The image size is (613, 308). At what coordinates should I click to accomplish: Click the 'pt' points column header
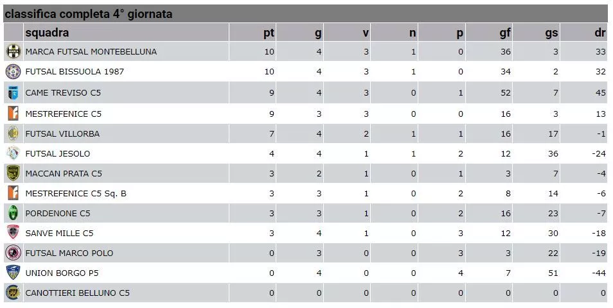[269, 33]
